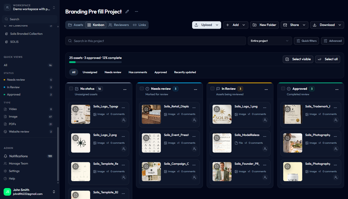Open the Approved column options menu

point(337,89)
